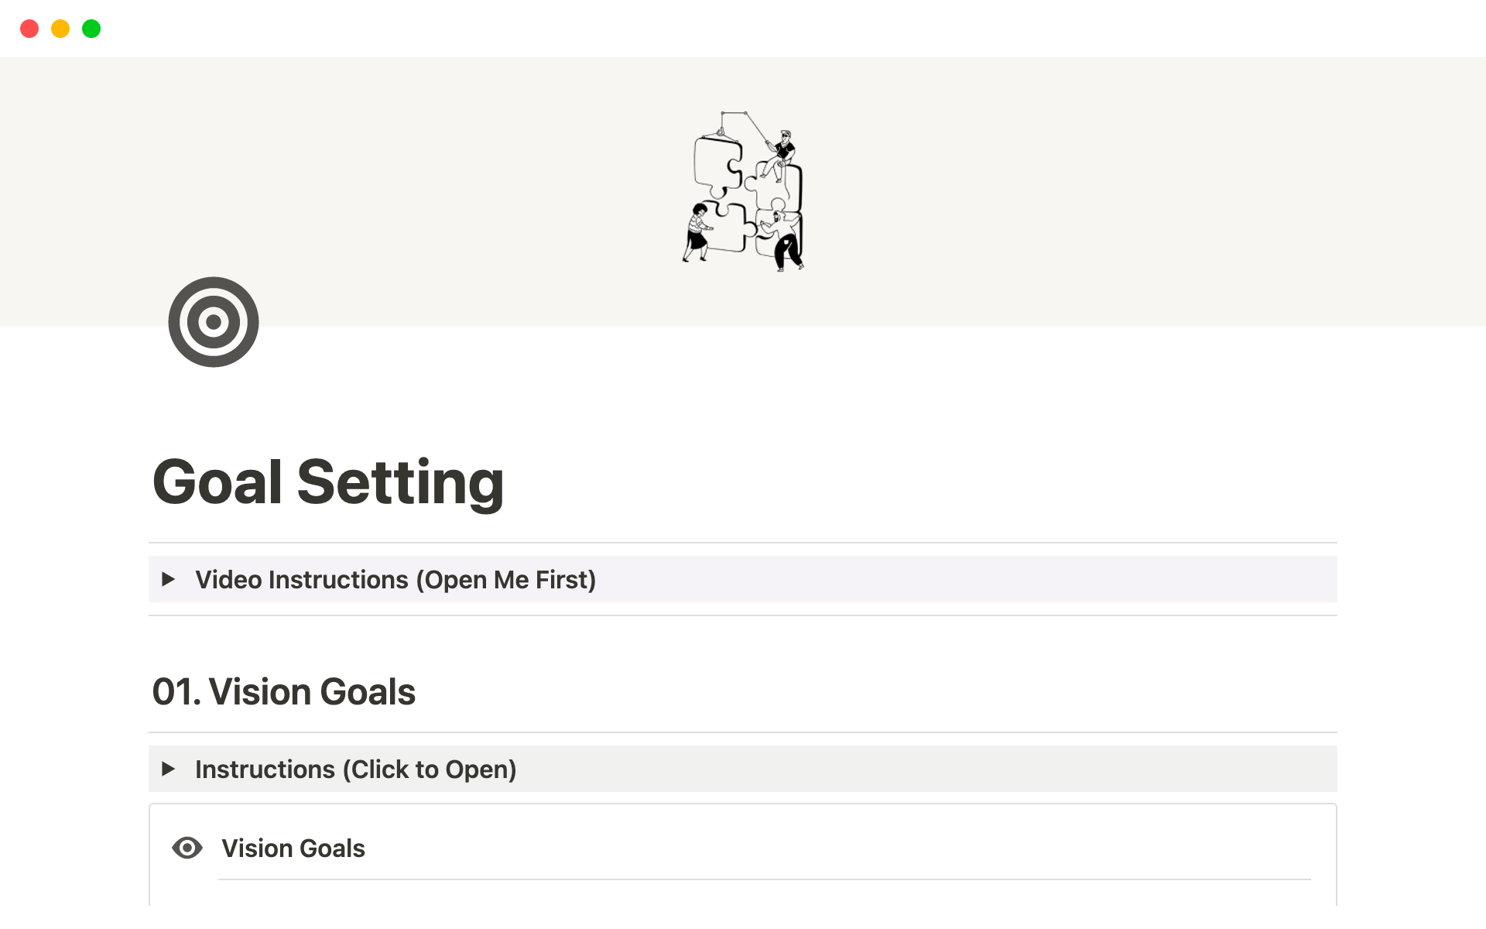Image resolution: width=1486 pixels, height=929 pixels.
Task: Click the empty title bar area at the top
Action: [x=743, y=29]
